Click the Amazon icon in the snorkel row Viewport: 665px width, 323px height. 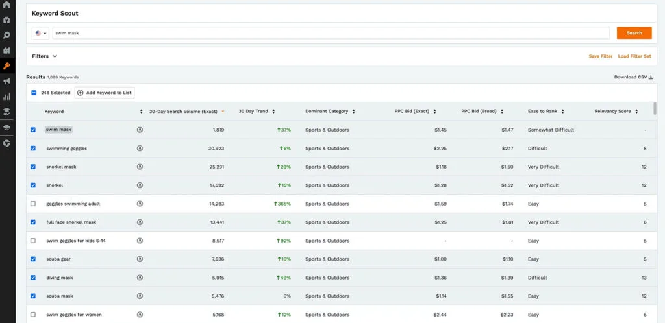(x=140, y=185)
